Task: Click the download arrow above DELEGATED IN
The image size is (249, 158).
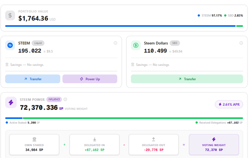Action: tap(95, 139)
